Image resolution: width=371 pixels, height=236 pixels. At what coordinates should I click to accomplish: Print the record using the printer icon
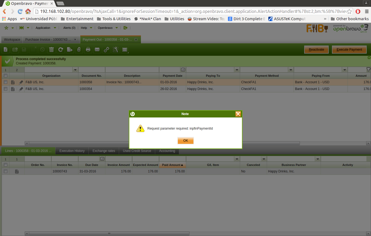coord(88,50)
